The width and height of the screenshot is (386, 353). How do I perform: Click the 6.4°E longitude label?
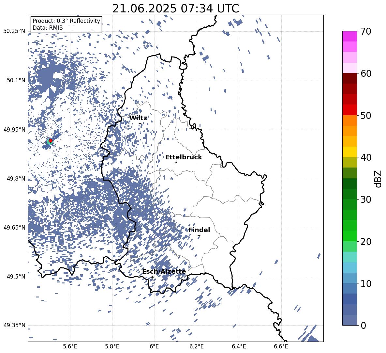tap(239, 346)
